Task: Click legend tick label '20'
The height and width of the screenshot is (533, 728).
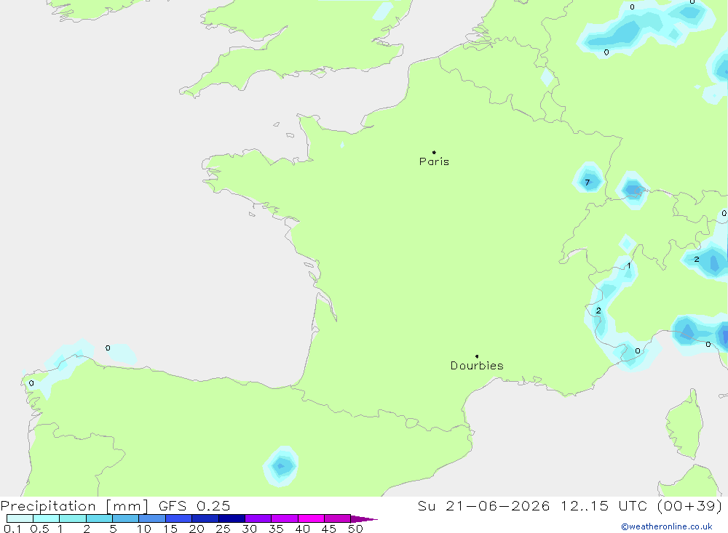Action: 197,529
